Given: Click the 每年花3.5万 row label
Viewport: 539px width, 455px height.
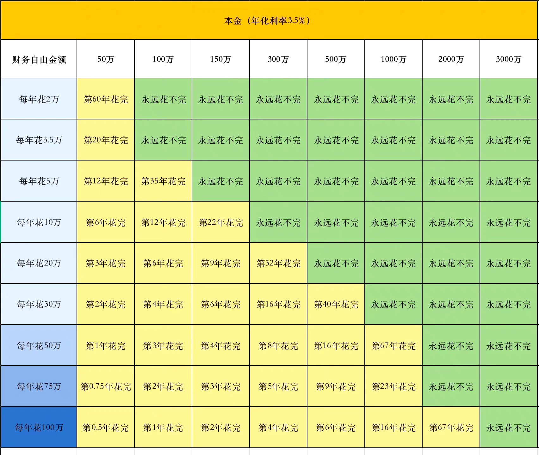Looking at the screenshot, I should click(x=39, y=140).
